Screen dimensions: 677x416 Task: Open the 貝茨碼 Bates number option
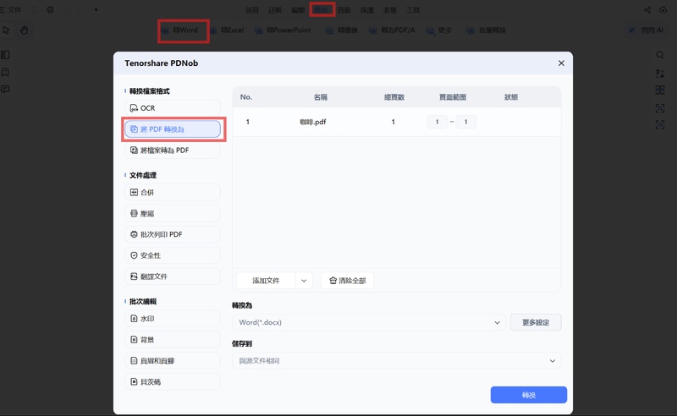click(173, 382)
